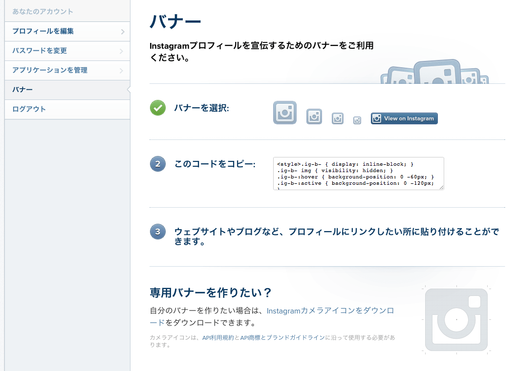Open the API利用規約 link
This screenshot has height=371, width=517.
[218, 337]
